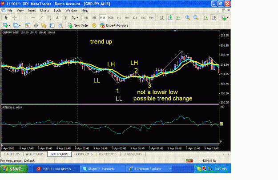Click the Windows start button
278x180 pixels.
tap(14, 168)
